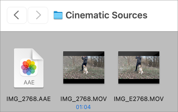The image size is (178, 112).
Task: Click the IMG_2768.AAE file name label
Action: point(29,99)
